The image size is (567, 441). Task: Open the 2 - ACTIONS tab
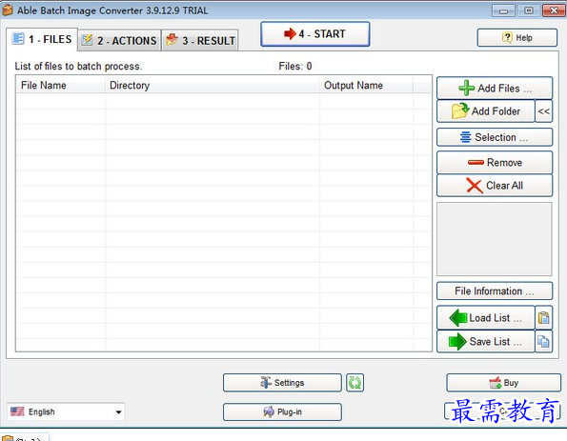coord(119,40)
